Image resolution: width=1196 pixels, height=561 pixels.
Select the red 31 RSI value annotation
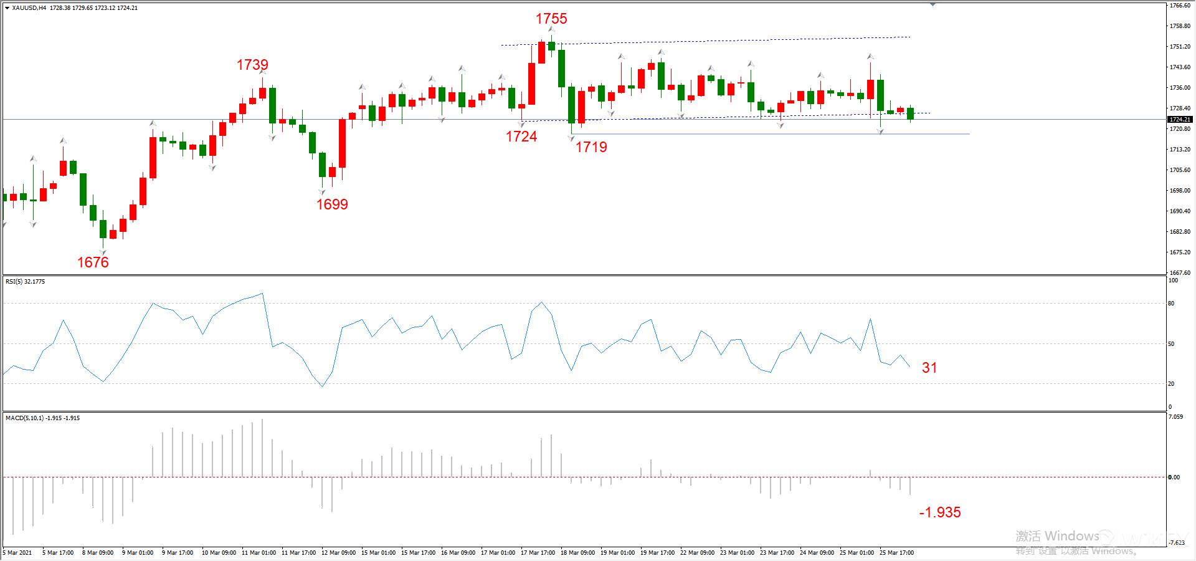click(x=929, y=368)
